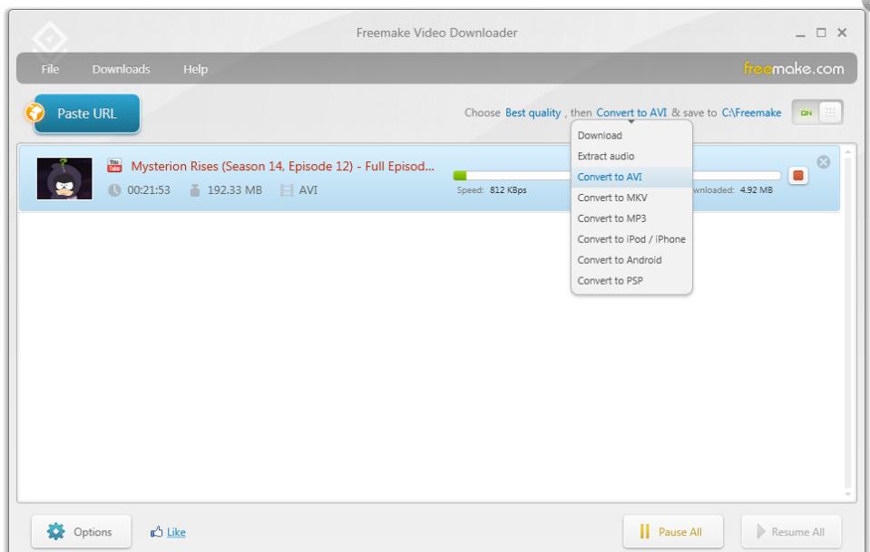This screenshot has height=552, width=870.
Task: Choose Convert to MP3
Action: click(631, 218)
